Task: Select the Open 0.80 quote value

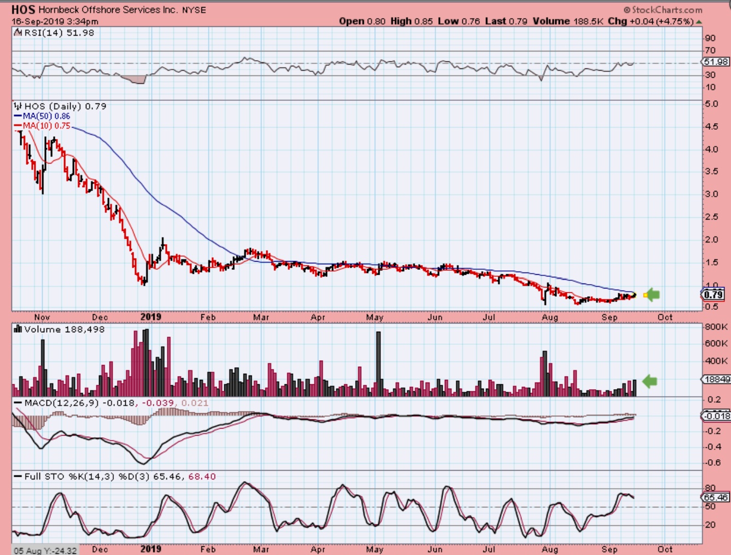Action: click(x=362, y=21)
